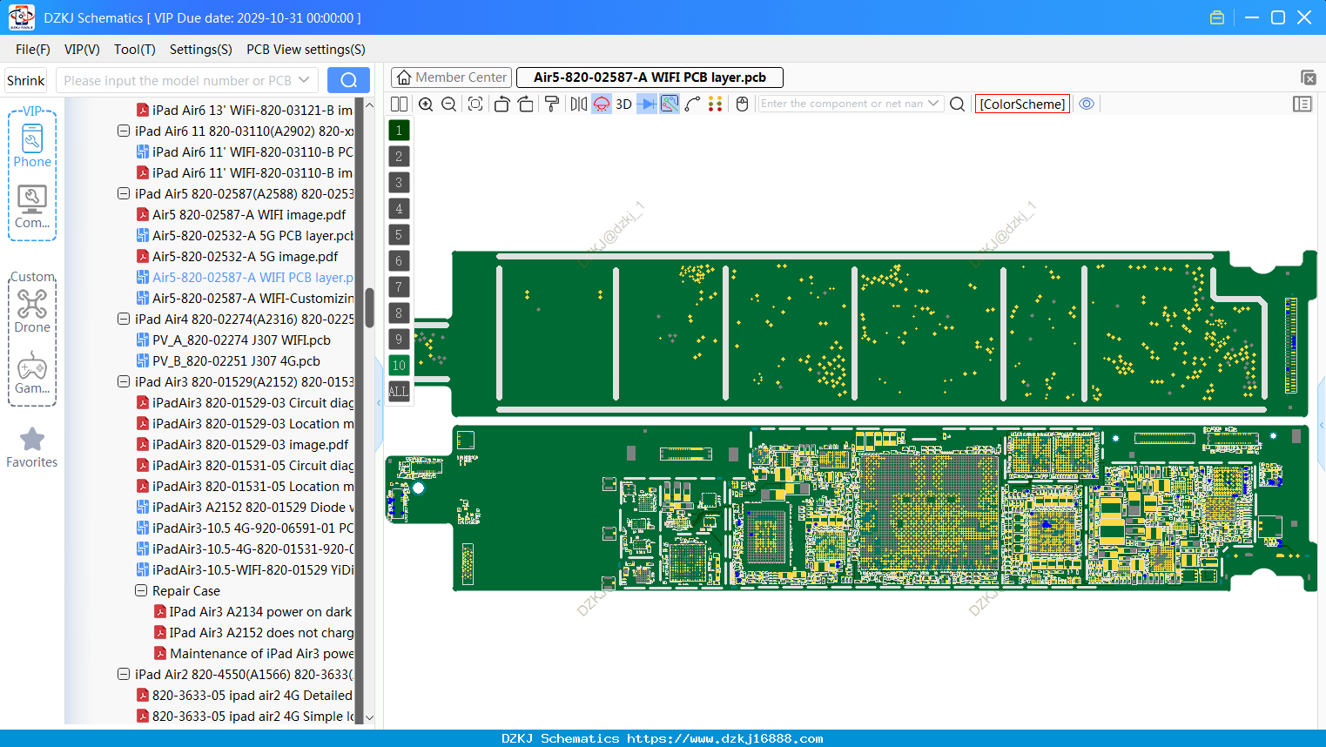1326x747 pixels.
Task: Show ALL PCB layers
Action: pos(399,392)
